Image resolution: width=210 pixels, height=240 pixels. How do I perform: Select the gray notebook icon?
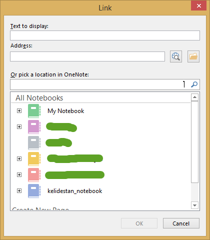pyautogui.click(x=34, y=143)
